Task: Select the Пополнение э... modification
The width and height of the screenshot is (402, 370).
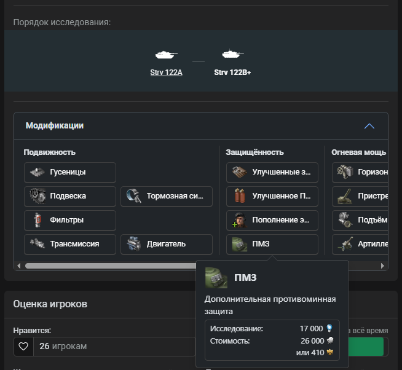Action: (272, 220)
